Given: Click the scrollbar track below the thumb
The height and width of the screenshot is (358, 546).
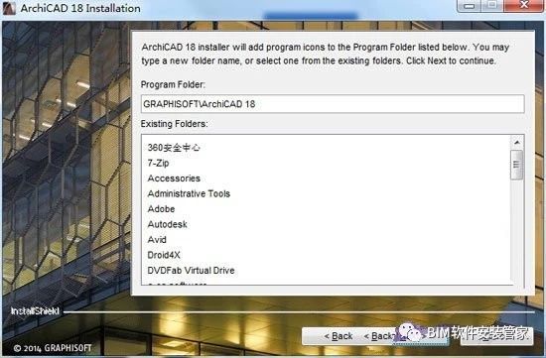Looking at the screenshot, I should tap(517, 231).
